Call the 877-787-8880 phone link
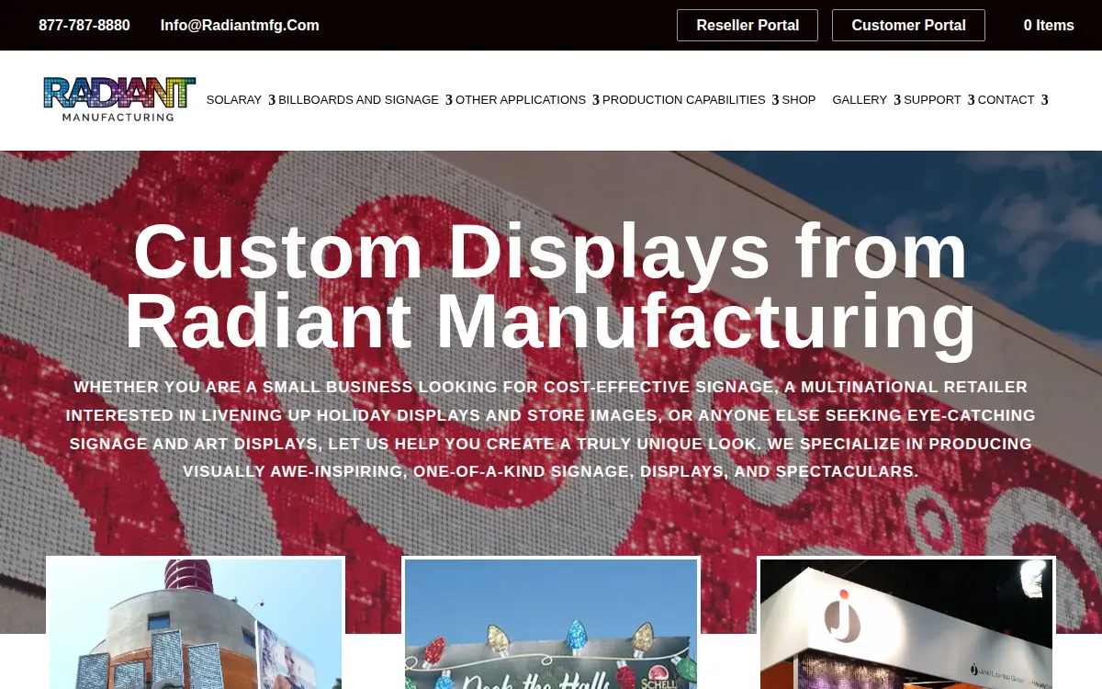Image resolution: width=1102 pixels, height=689 pixels. (x=84, y=26)
